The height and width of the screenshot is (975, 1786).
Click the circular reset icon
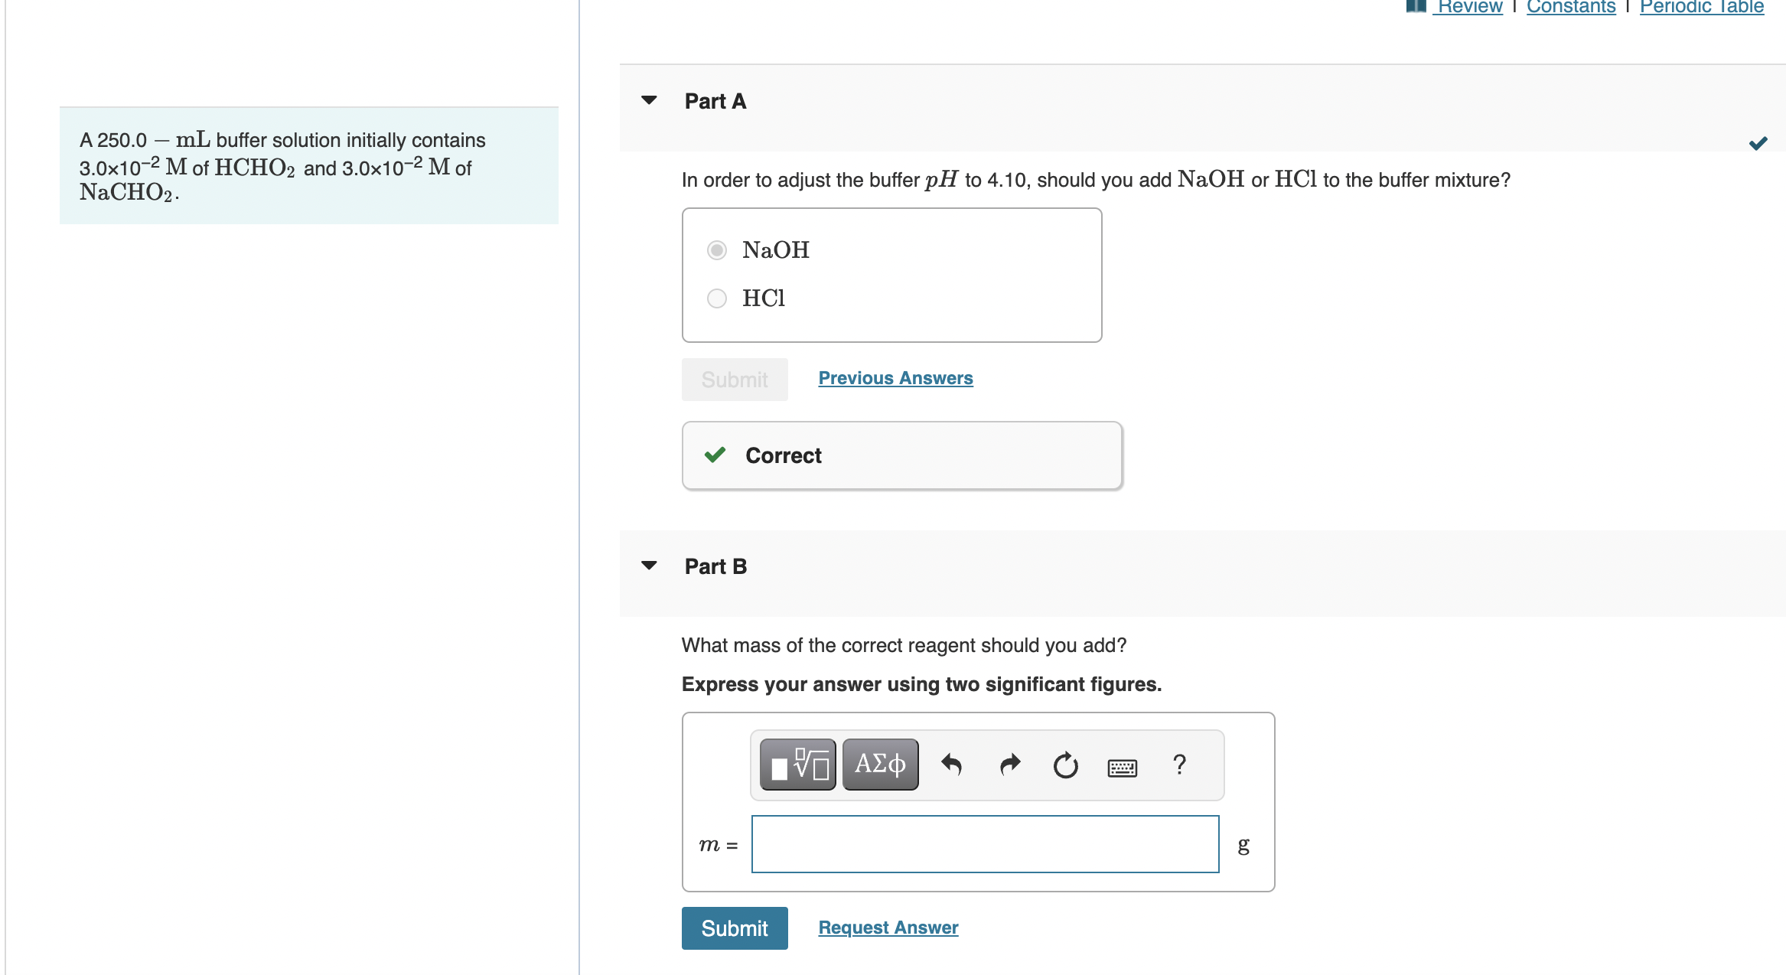tap(1065, 765)
